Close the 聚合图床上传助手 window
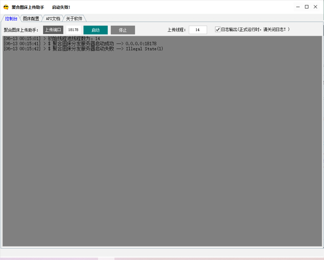324x260 pixels. (x=315, y=7)
